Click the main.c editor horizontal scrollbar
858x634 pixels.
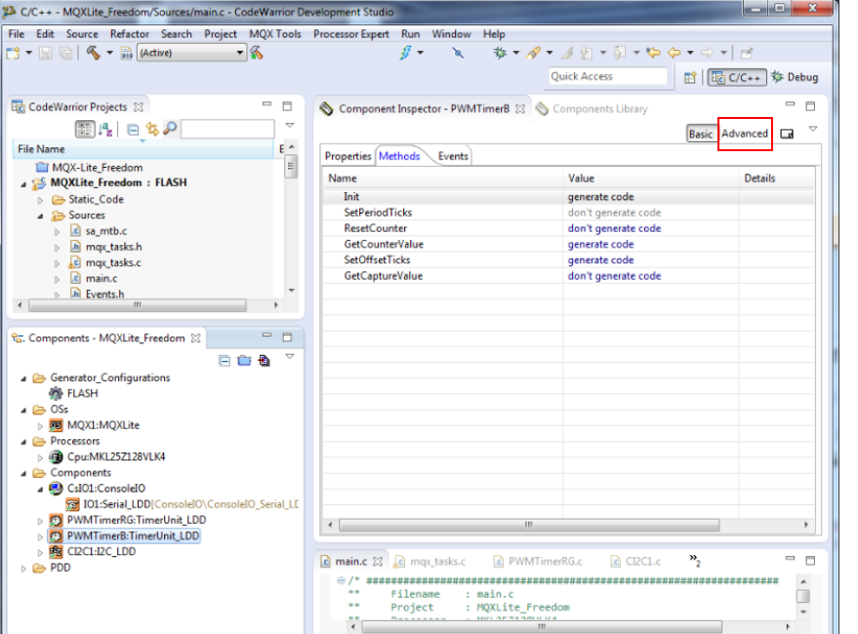[x=542, y=626]
